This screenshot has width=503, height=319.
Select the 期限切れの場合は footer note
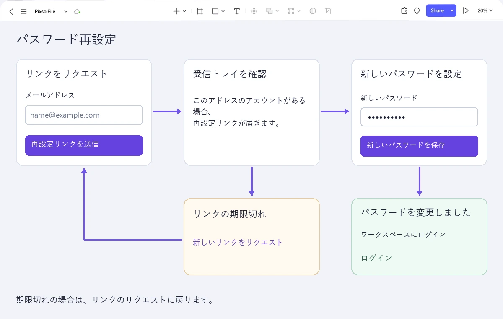[115, 300]
